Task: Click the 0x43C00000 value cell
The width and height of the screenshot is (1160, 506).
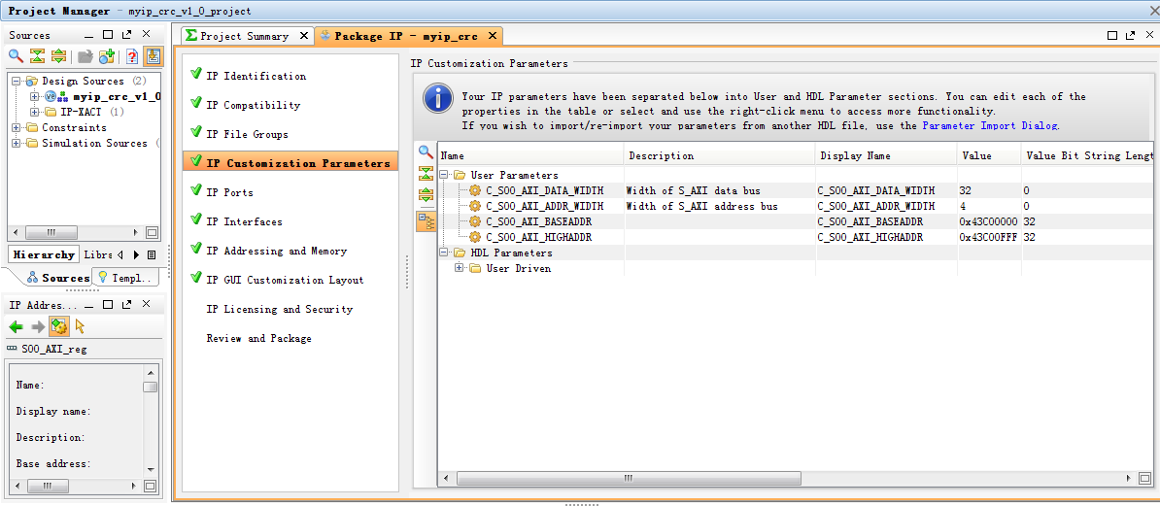Action: click(988, 222)
